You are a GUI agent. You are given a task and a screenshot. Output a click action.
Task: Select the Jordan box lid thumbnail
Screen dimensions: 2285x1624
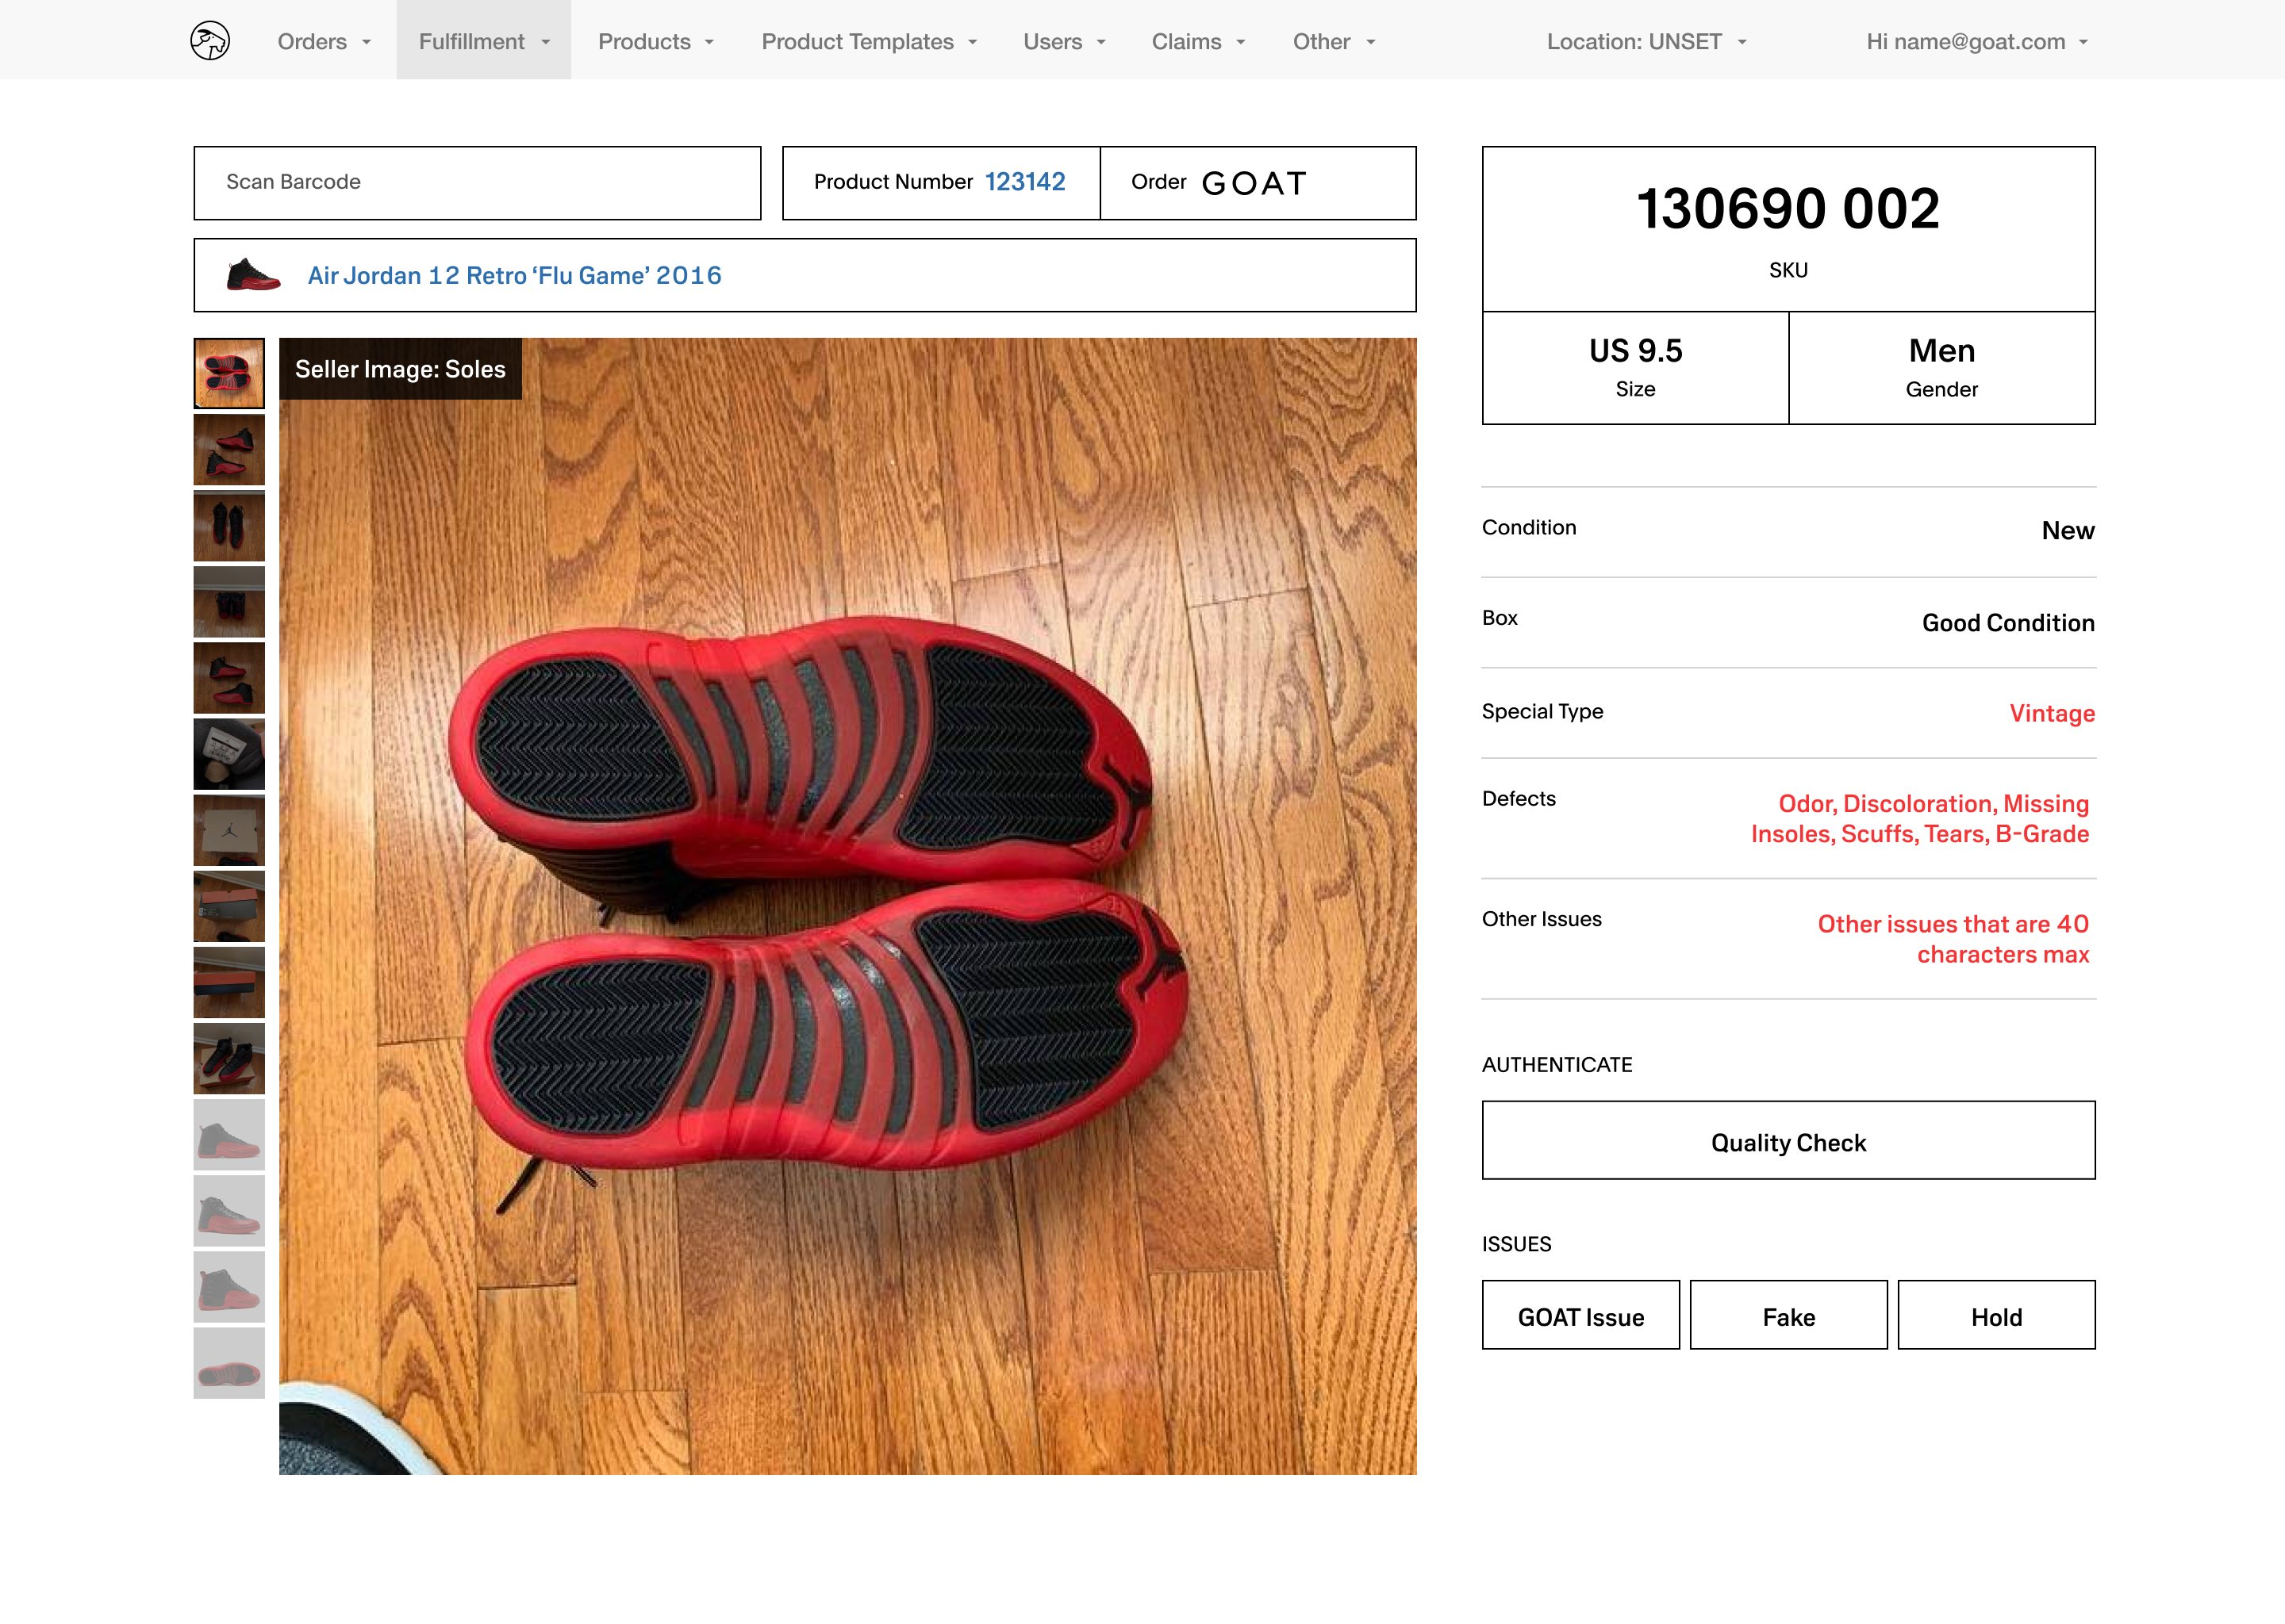point(229,830)
